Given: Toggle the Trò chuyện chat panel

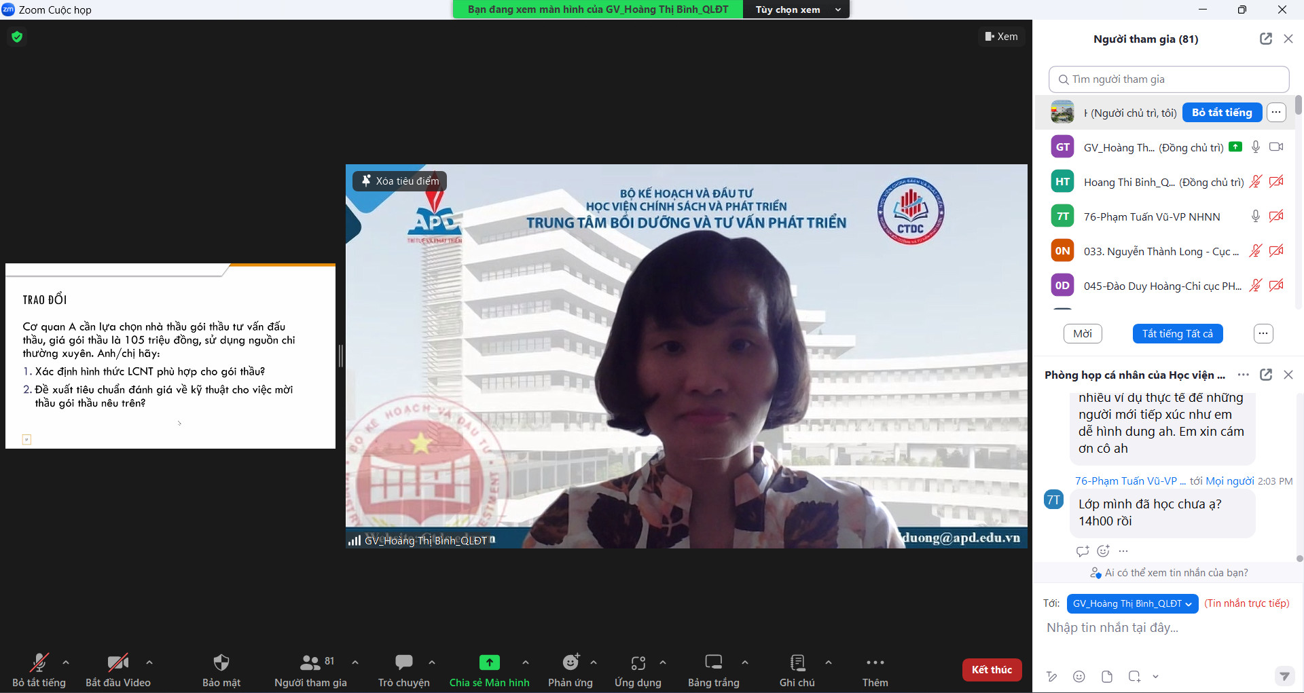Looking at the screenshot, I should click(403, 662).
